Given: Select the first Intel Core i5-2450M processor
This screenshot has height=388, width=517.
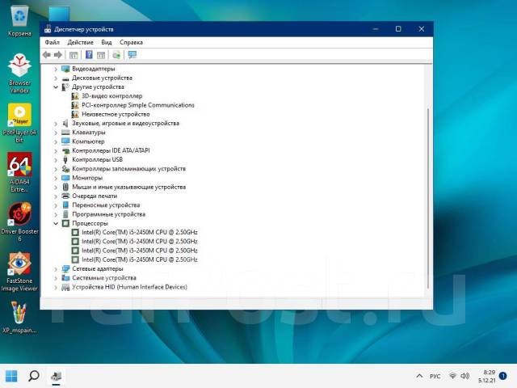Looking at the screenshot, I should pyautogui.click(x=140, y=232).
